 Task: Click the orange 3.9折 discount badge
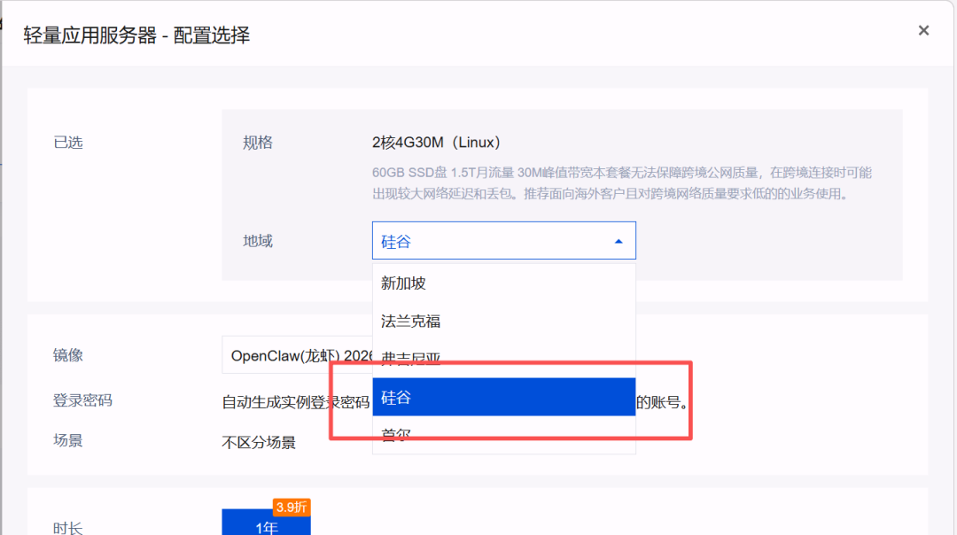[x=292, y=508]
